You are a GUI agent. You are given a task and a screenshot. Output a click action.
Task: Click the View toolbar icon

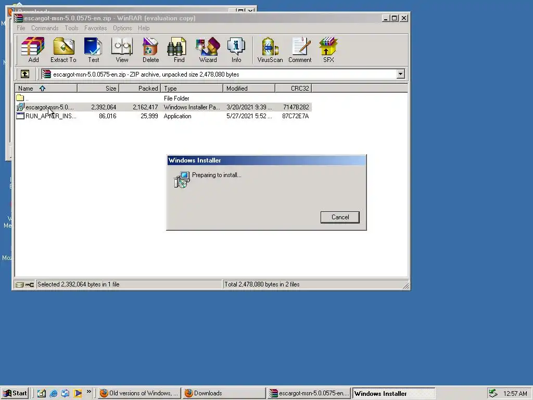tap(122, 49)
